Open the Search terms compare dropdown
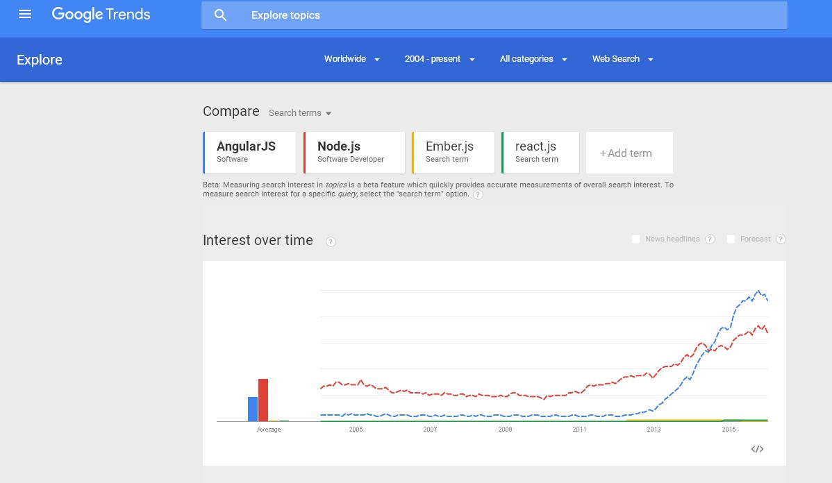Viewport: 832px width, 483px height. pyautogui.click(x=300, y=113)
